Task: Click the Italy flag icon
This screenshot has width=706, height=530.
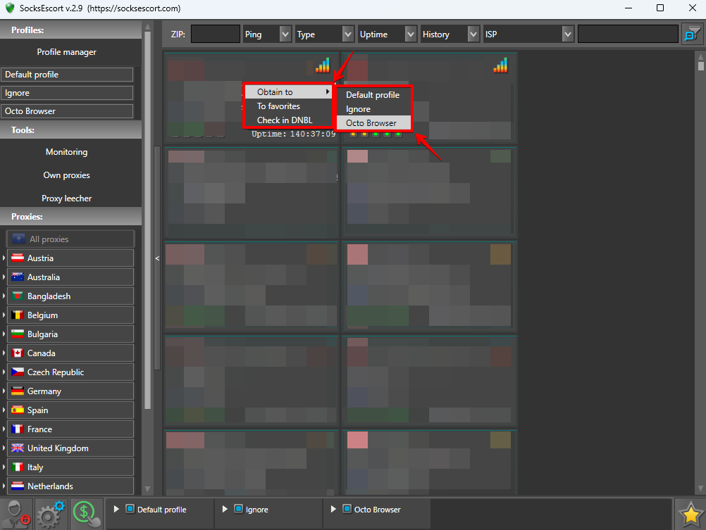Action: click(18, 467)
